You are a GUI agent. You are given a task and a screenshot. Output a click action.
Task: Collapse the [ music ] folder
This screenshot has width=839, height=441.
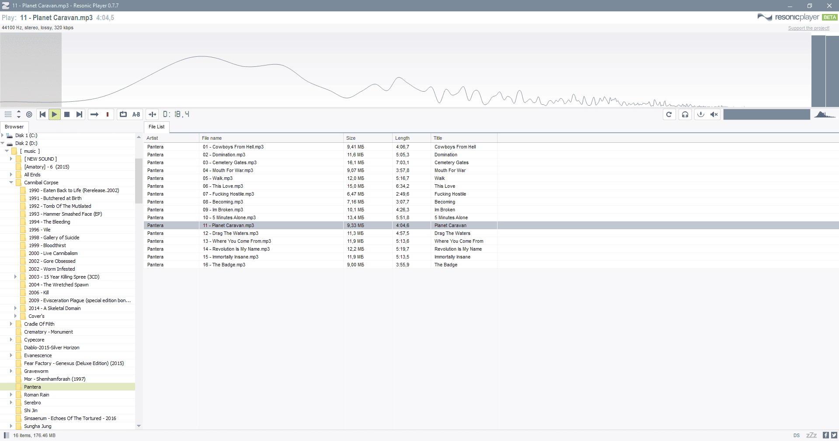pos(7,151)
